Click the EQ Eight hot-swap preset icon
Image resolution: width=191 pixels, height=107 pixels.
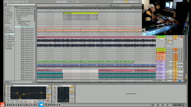[x=49, y=86]
